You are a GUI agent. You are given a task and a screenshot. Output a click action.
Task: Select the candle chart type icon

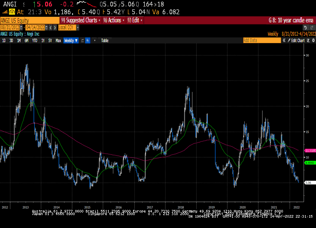(x=88, y=40)
